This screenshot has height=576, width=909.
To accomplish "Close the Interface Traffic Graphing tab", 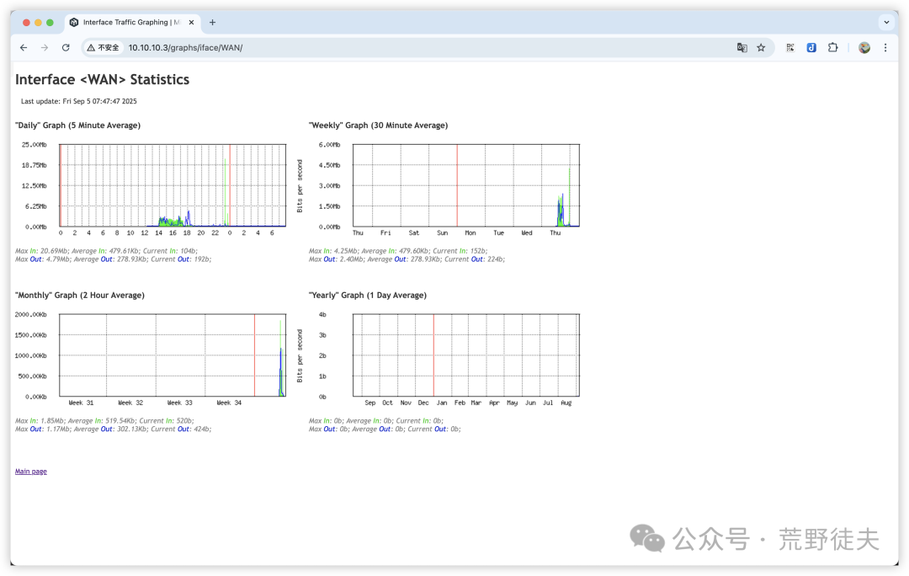I will [x=191, y=22].
